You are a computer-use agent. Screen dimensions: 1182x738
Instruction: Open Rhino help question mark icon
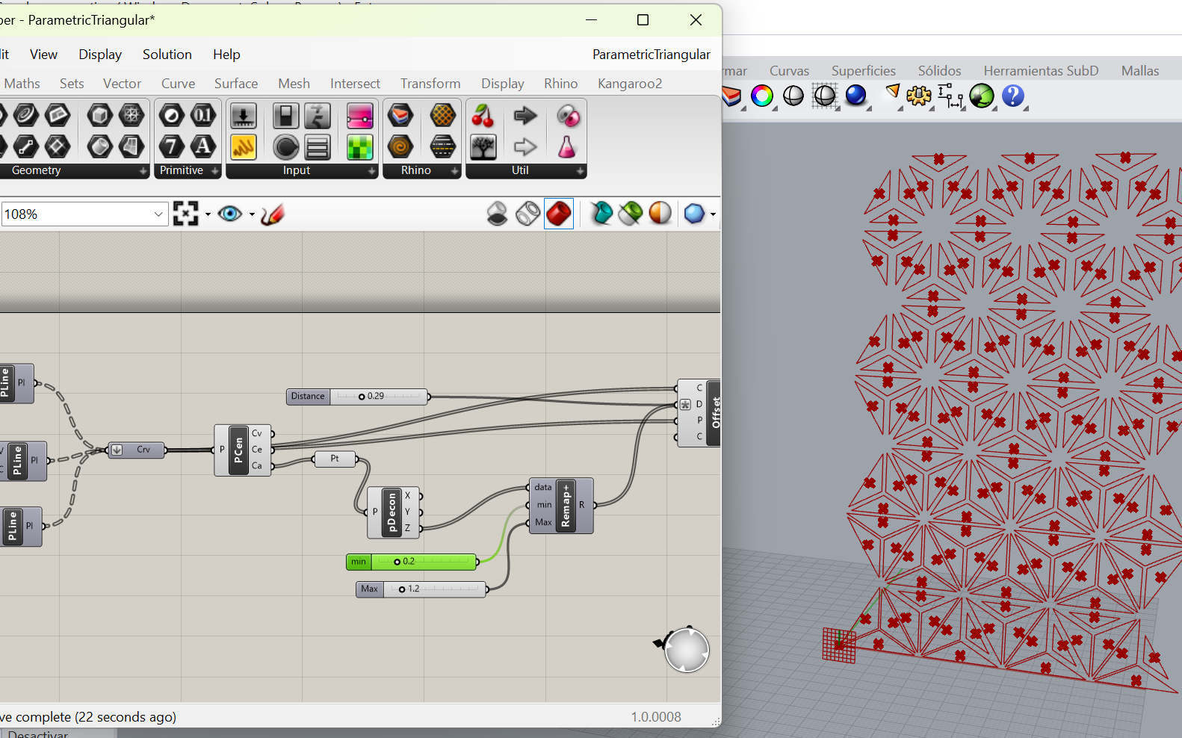[1012, 96]
